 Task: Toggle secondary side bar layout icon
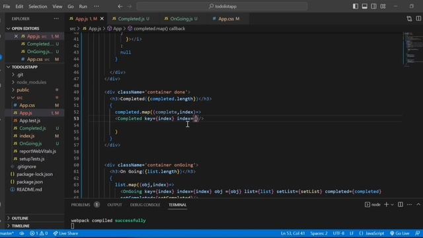pos(373,6)
